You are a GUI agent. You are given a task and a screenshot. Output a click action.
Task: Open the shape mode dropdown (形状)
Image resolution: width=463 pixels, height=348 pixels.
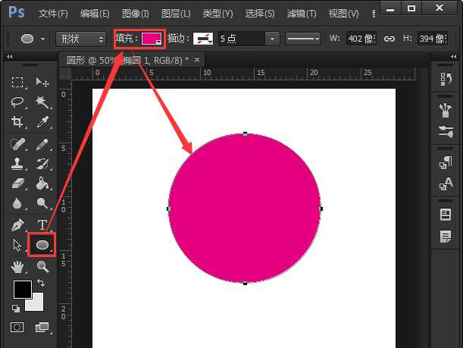(x=81, y=39)
